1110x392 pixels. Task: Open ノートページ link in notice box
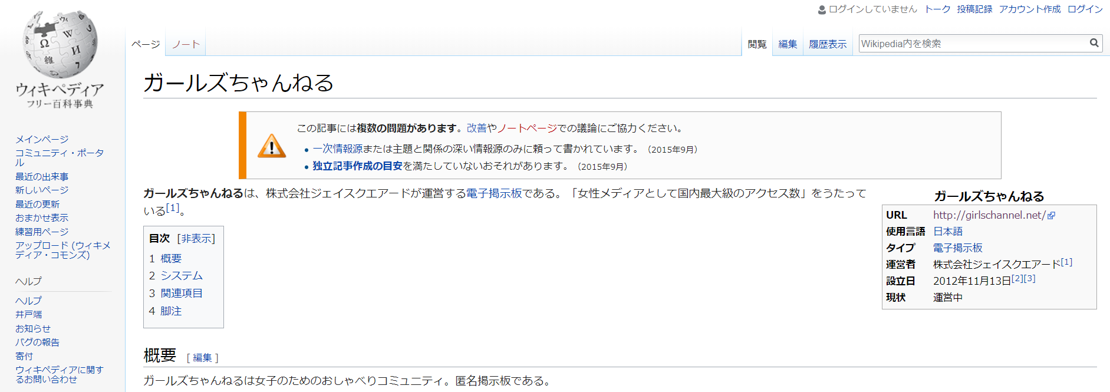(527, 129)
